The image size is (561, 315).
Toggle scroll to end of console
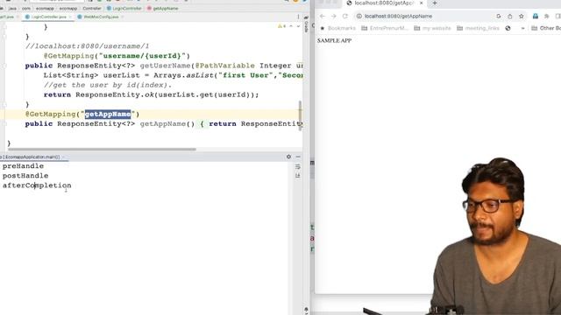298,175
